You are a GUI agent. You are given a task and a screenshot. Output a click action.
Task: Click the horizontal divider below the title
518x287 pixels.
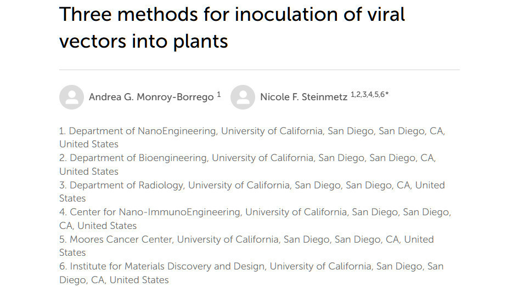260,70
